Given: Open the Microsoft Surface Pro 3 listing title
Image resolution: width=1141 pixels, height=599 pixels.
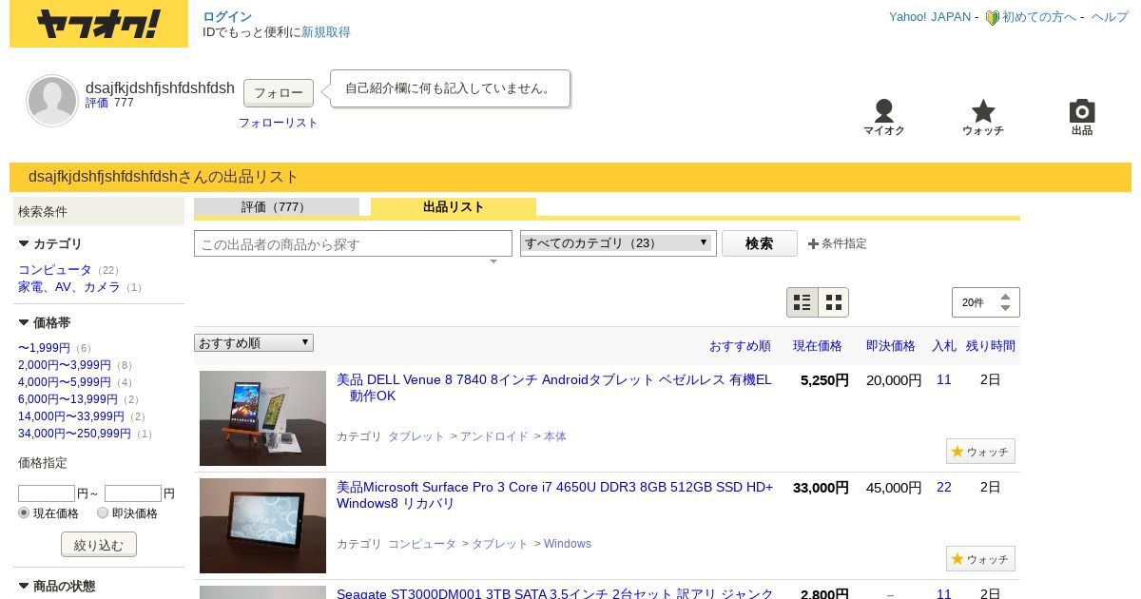Looking at the screenshot, I should point(555,495).
